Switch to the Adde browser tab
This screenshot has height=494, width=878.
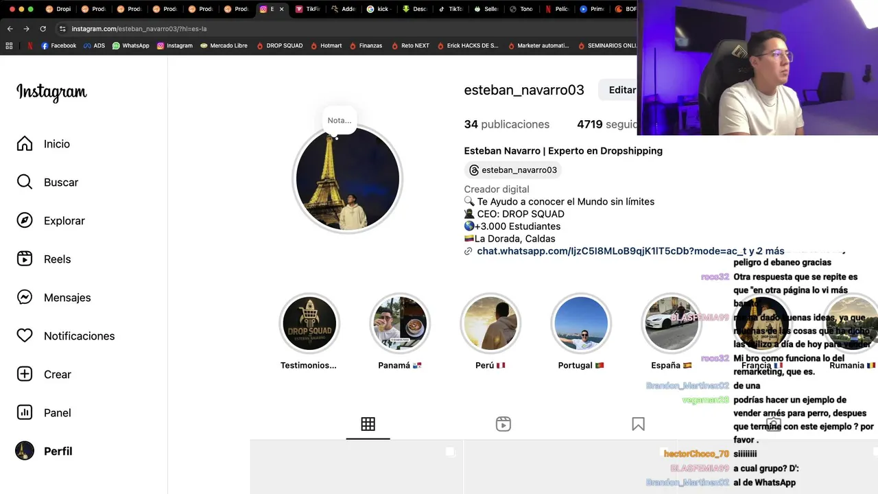pyautogui.click(x=343, y=9)
